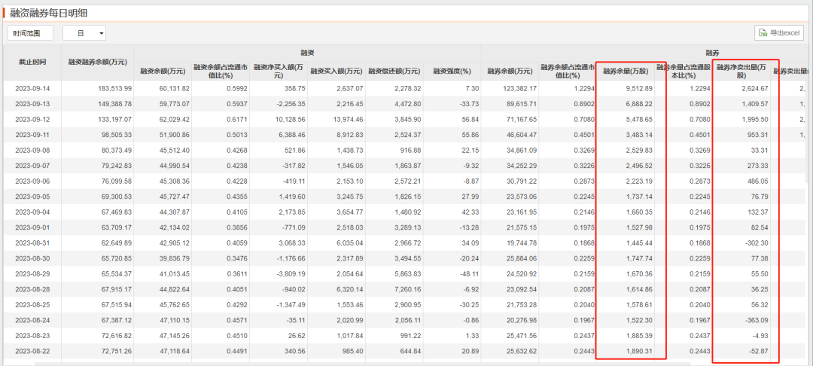813x366 pixels.
Task: Select the 2023-09-04 date cell
Action: click(32, 212)
